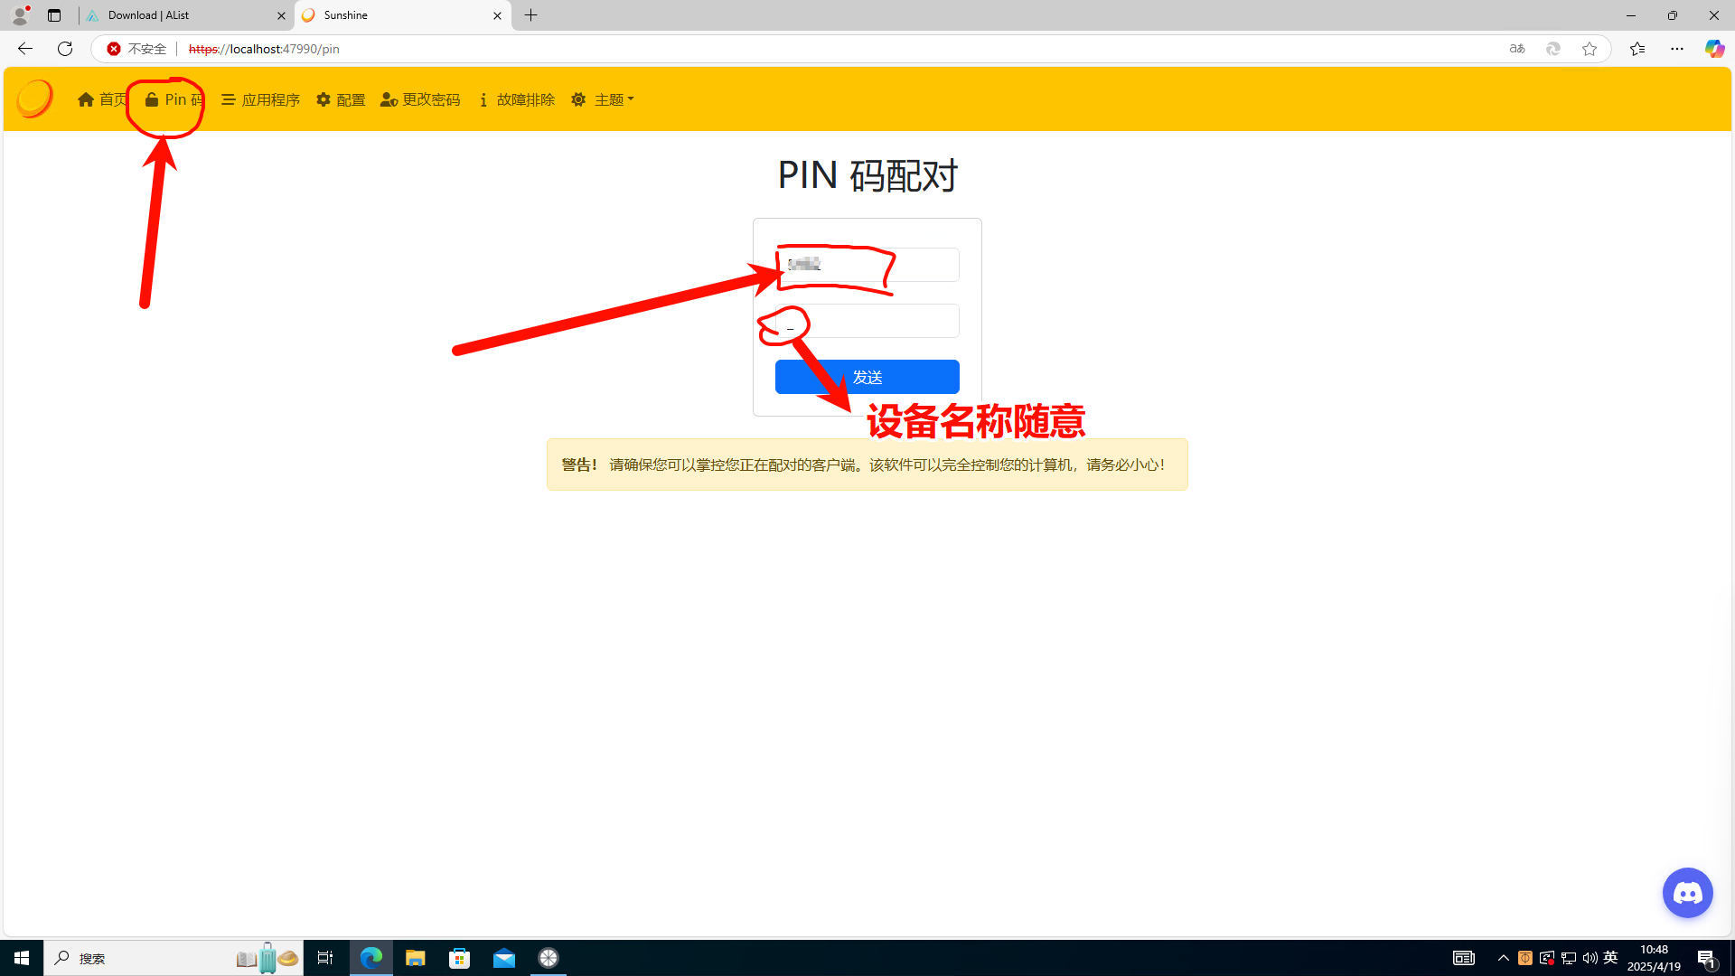Open the favorites list icon

tap(1637, 49)
